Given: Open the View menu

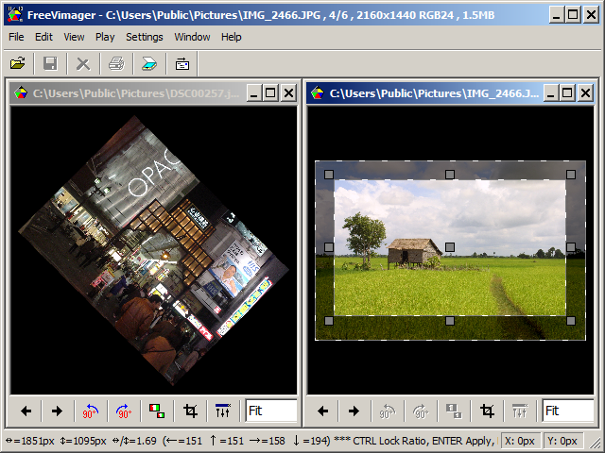Looking at the screenshot, I should pos(74,37).
